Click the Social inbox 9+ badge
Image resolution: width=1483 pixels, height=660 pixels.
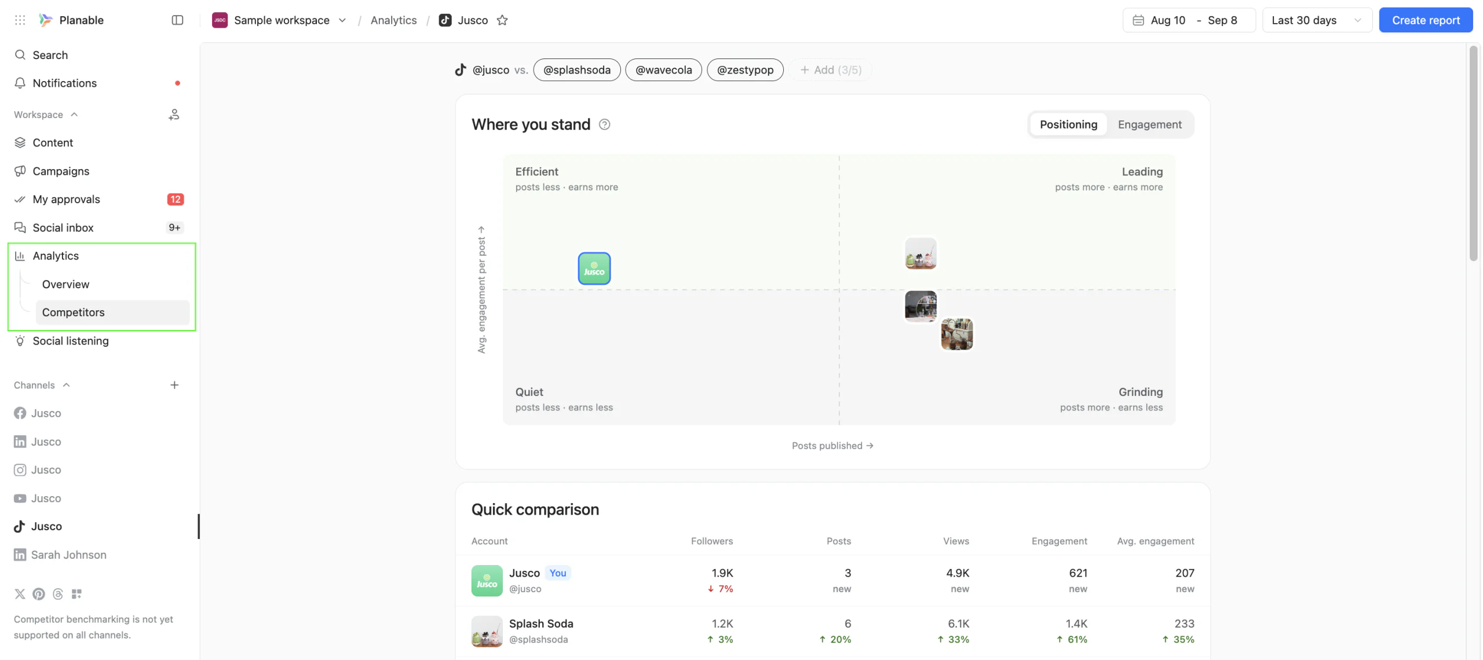174,228
